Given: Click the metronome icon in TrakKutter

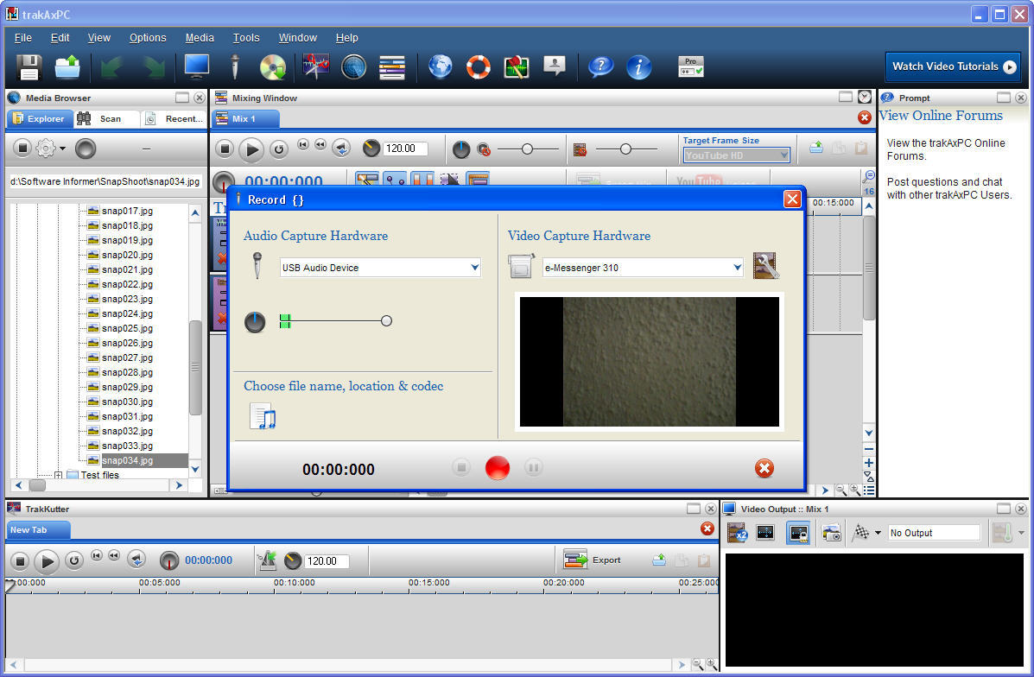Looking at the screenshot, I should pyautogui.click(x=267, y=560).
